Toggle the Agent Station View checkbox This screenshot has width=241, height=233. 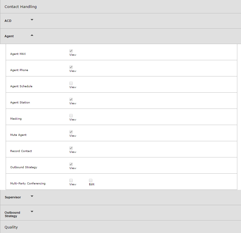[71, 99]
